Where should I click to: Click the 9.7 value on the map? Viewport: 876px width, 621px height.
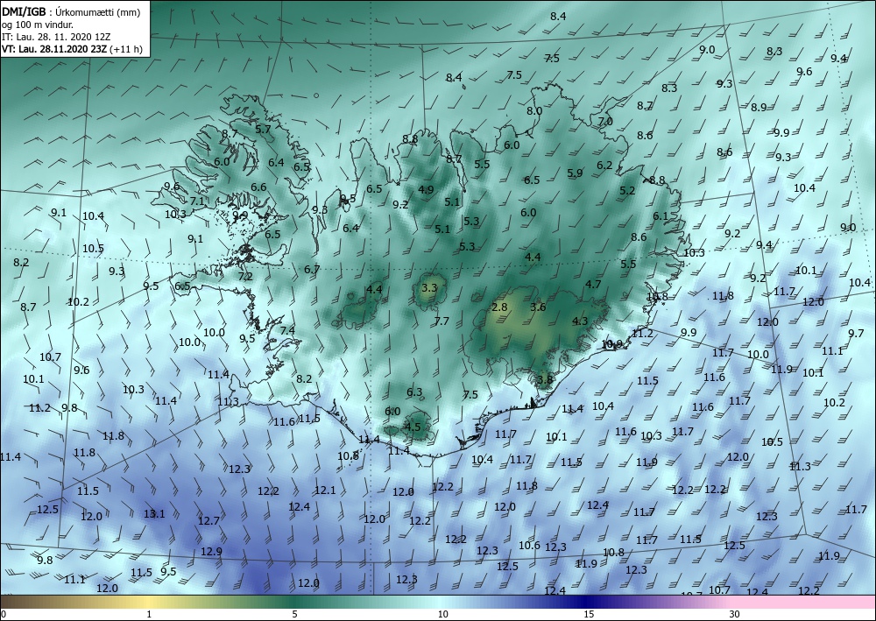pyautogui.click(x=856, y=334)
